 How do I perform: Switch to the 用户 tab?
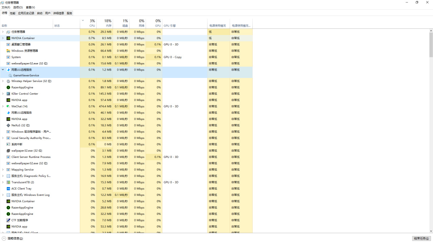pyautogui.click(x=48, y=13)
